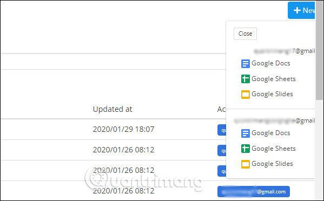Image resolution: width=324 pixels, height=201 pixels.
Task: Choose Google Docs label in first account
Action: coord(271,63)
